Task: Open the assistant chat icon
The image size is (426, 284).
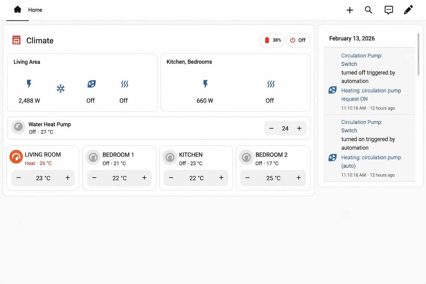Action: pyautogui.click(x=389, y=10)
